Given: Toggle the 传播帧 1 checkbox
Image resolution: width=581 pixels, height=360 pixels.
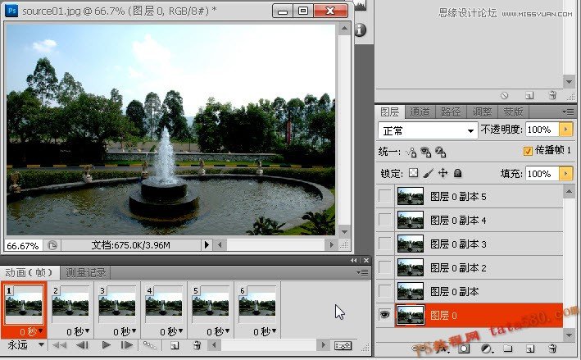Looking at the screenshot, I should coord(528,152).
